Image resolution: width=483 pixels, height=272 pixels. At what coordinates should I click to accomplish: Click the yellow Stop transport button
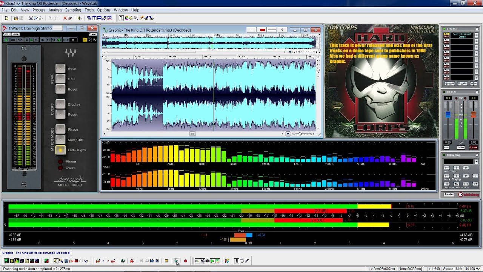[166, 261]
